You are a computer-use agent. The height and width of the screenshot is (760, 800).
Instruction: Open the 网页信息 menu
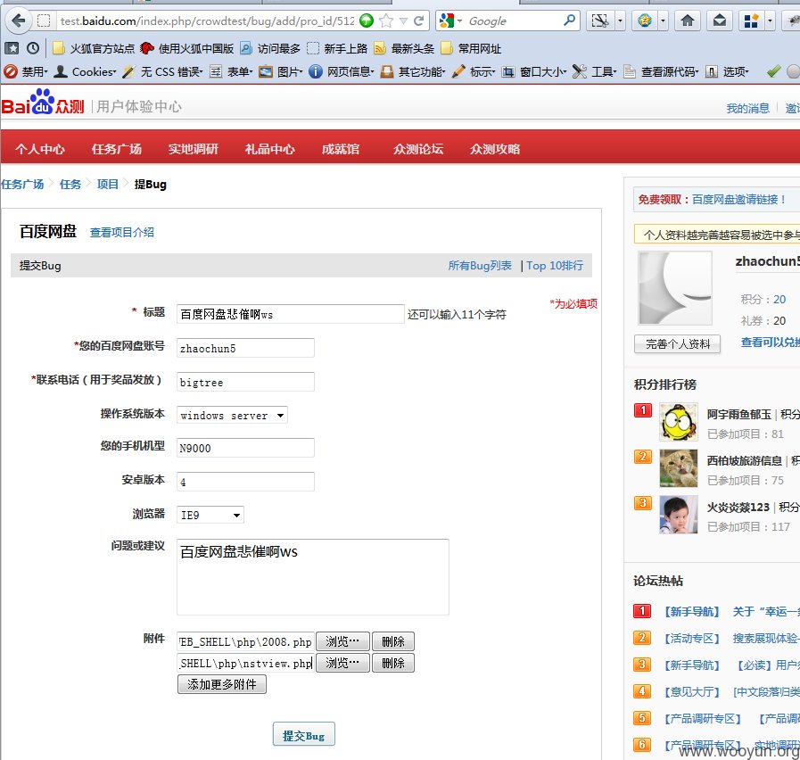tap(342, 71)
